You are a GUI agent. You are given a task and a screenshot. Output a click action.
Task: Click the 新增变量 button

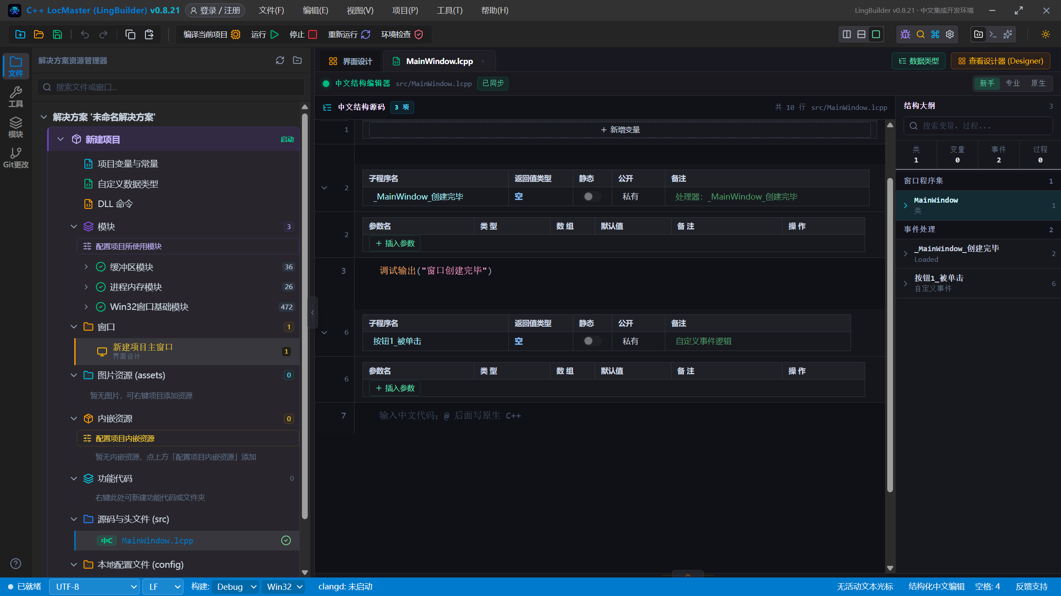pyautogui.click(x=620, y=129)
